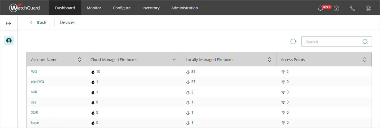Click the flame icon in the WG row
Viewport: 380px width, 128px height.
coord(93,72)
